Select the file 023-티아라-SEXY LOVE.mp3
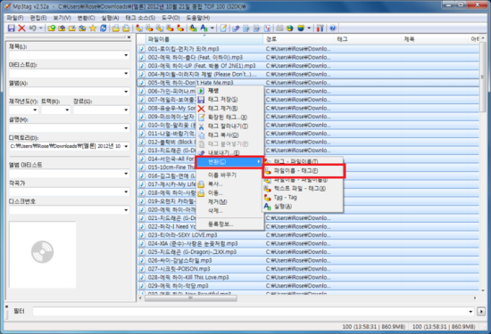This screenshot has width=491, height=334. point(308,235)
